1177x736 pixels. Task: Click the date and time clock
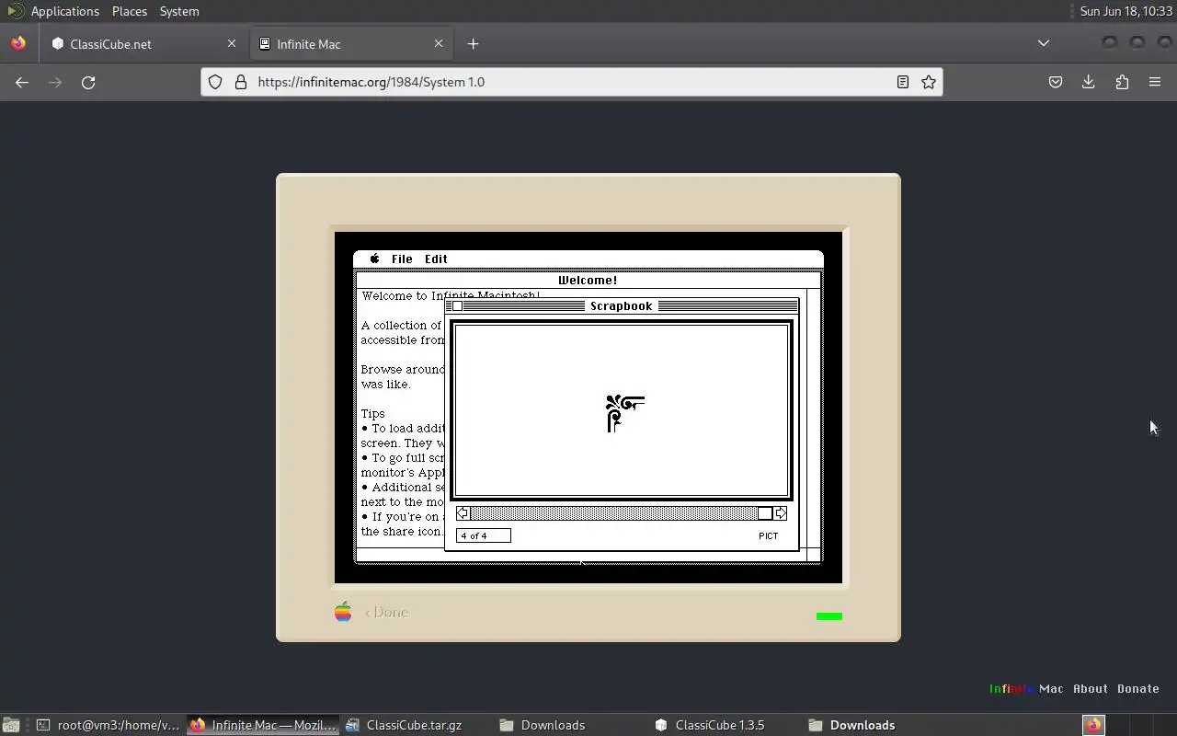(x=1126, y=11)
